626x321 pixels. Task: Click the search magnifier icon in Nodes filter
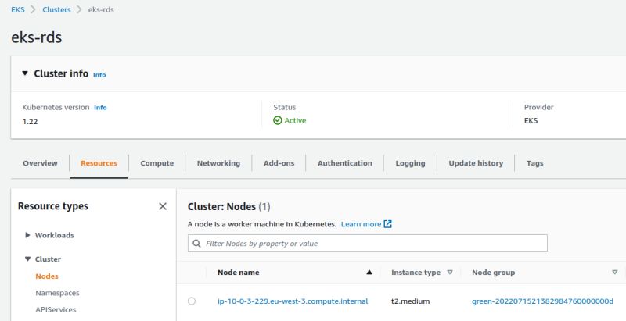point(196,244)
